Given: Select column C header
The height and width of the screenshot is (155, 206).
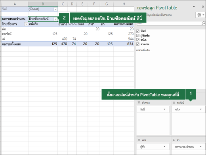Looking at the screenshot, I should (63, 4).
